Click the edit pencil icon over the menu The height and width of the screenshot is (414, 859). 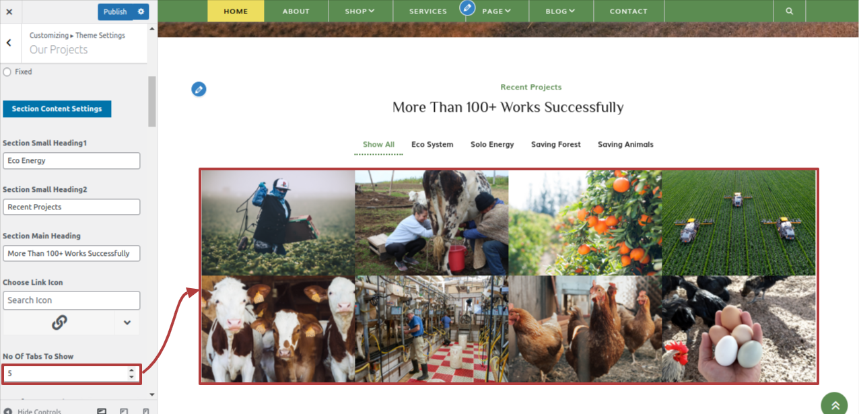(467, 8)
